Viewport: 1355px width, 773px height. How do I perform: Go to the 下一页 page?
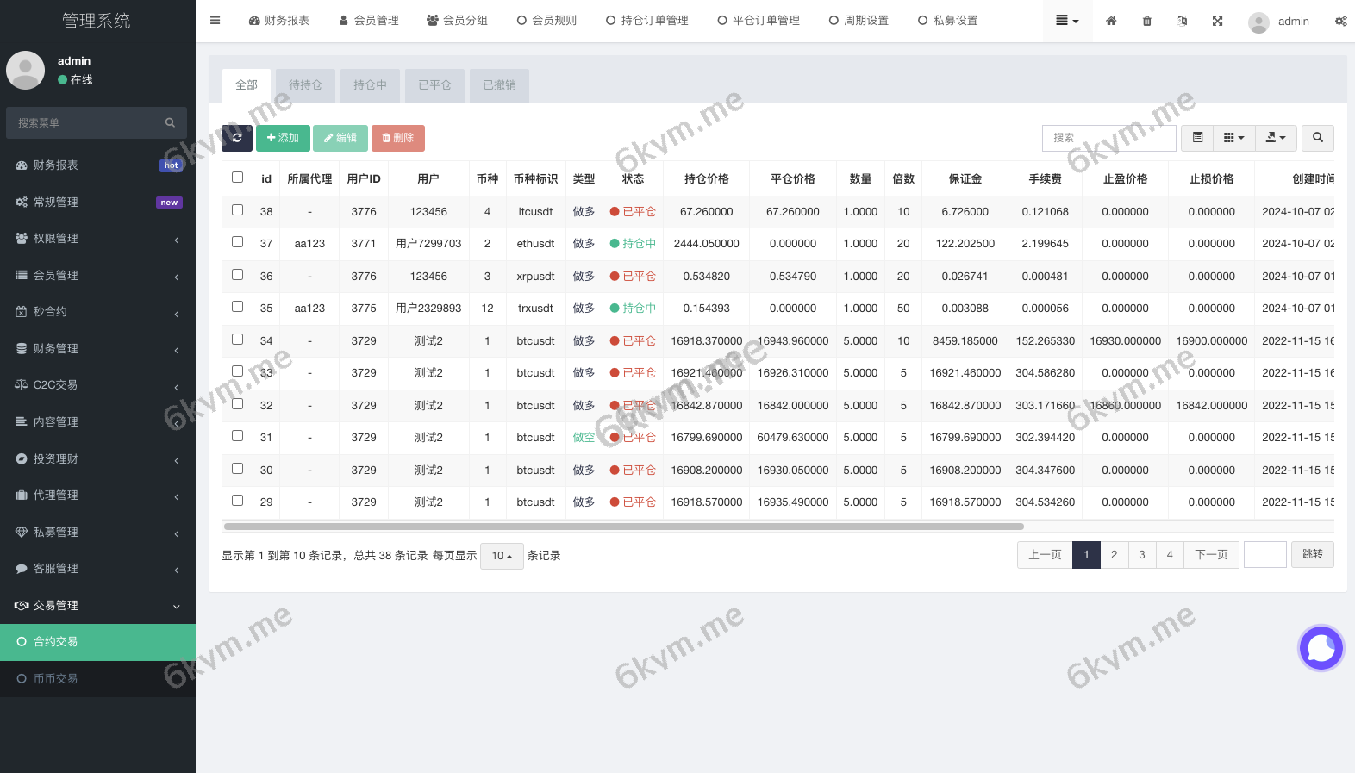(1211, 555)
